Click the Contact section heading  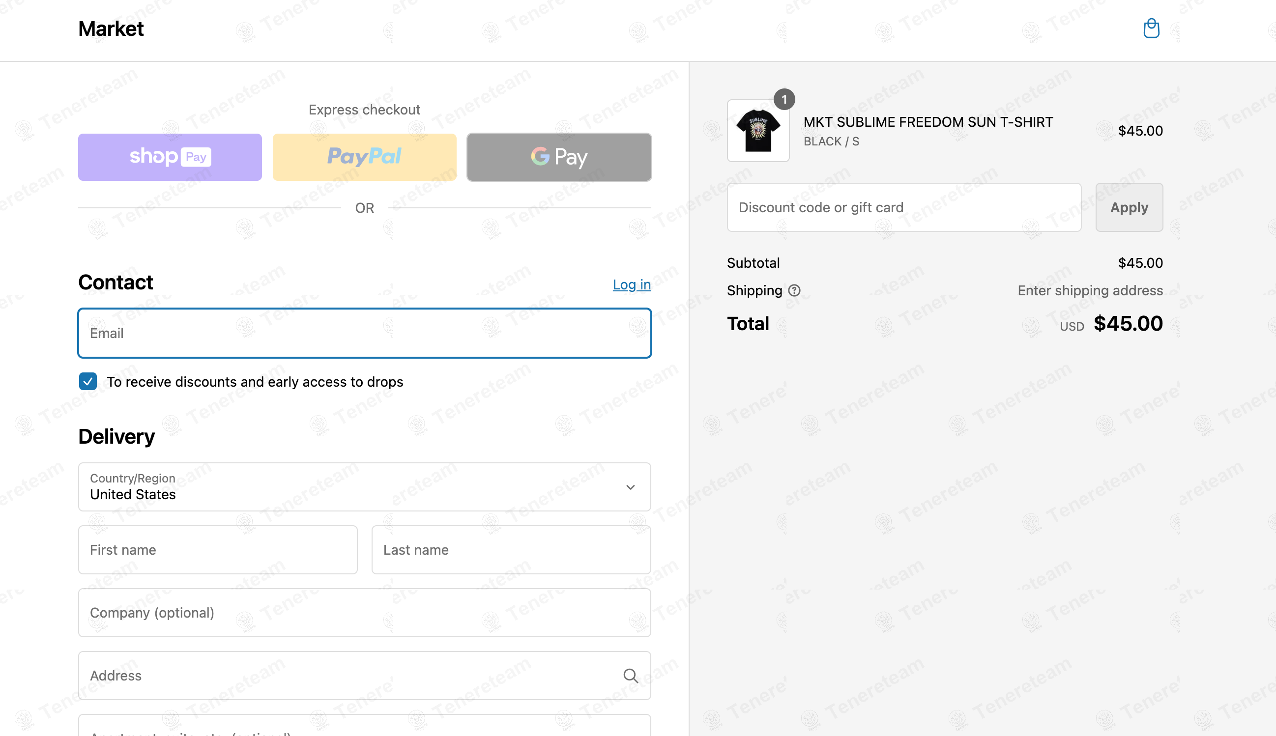(x=116, y=282)
